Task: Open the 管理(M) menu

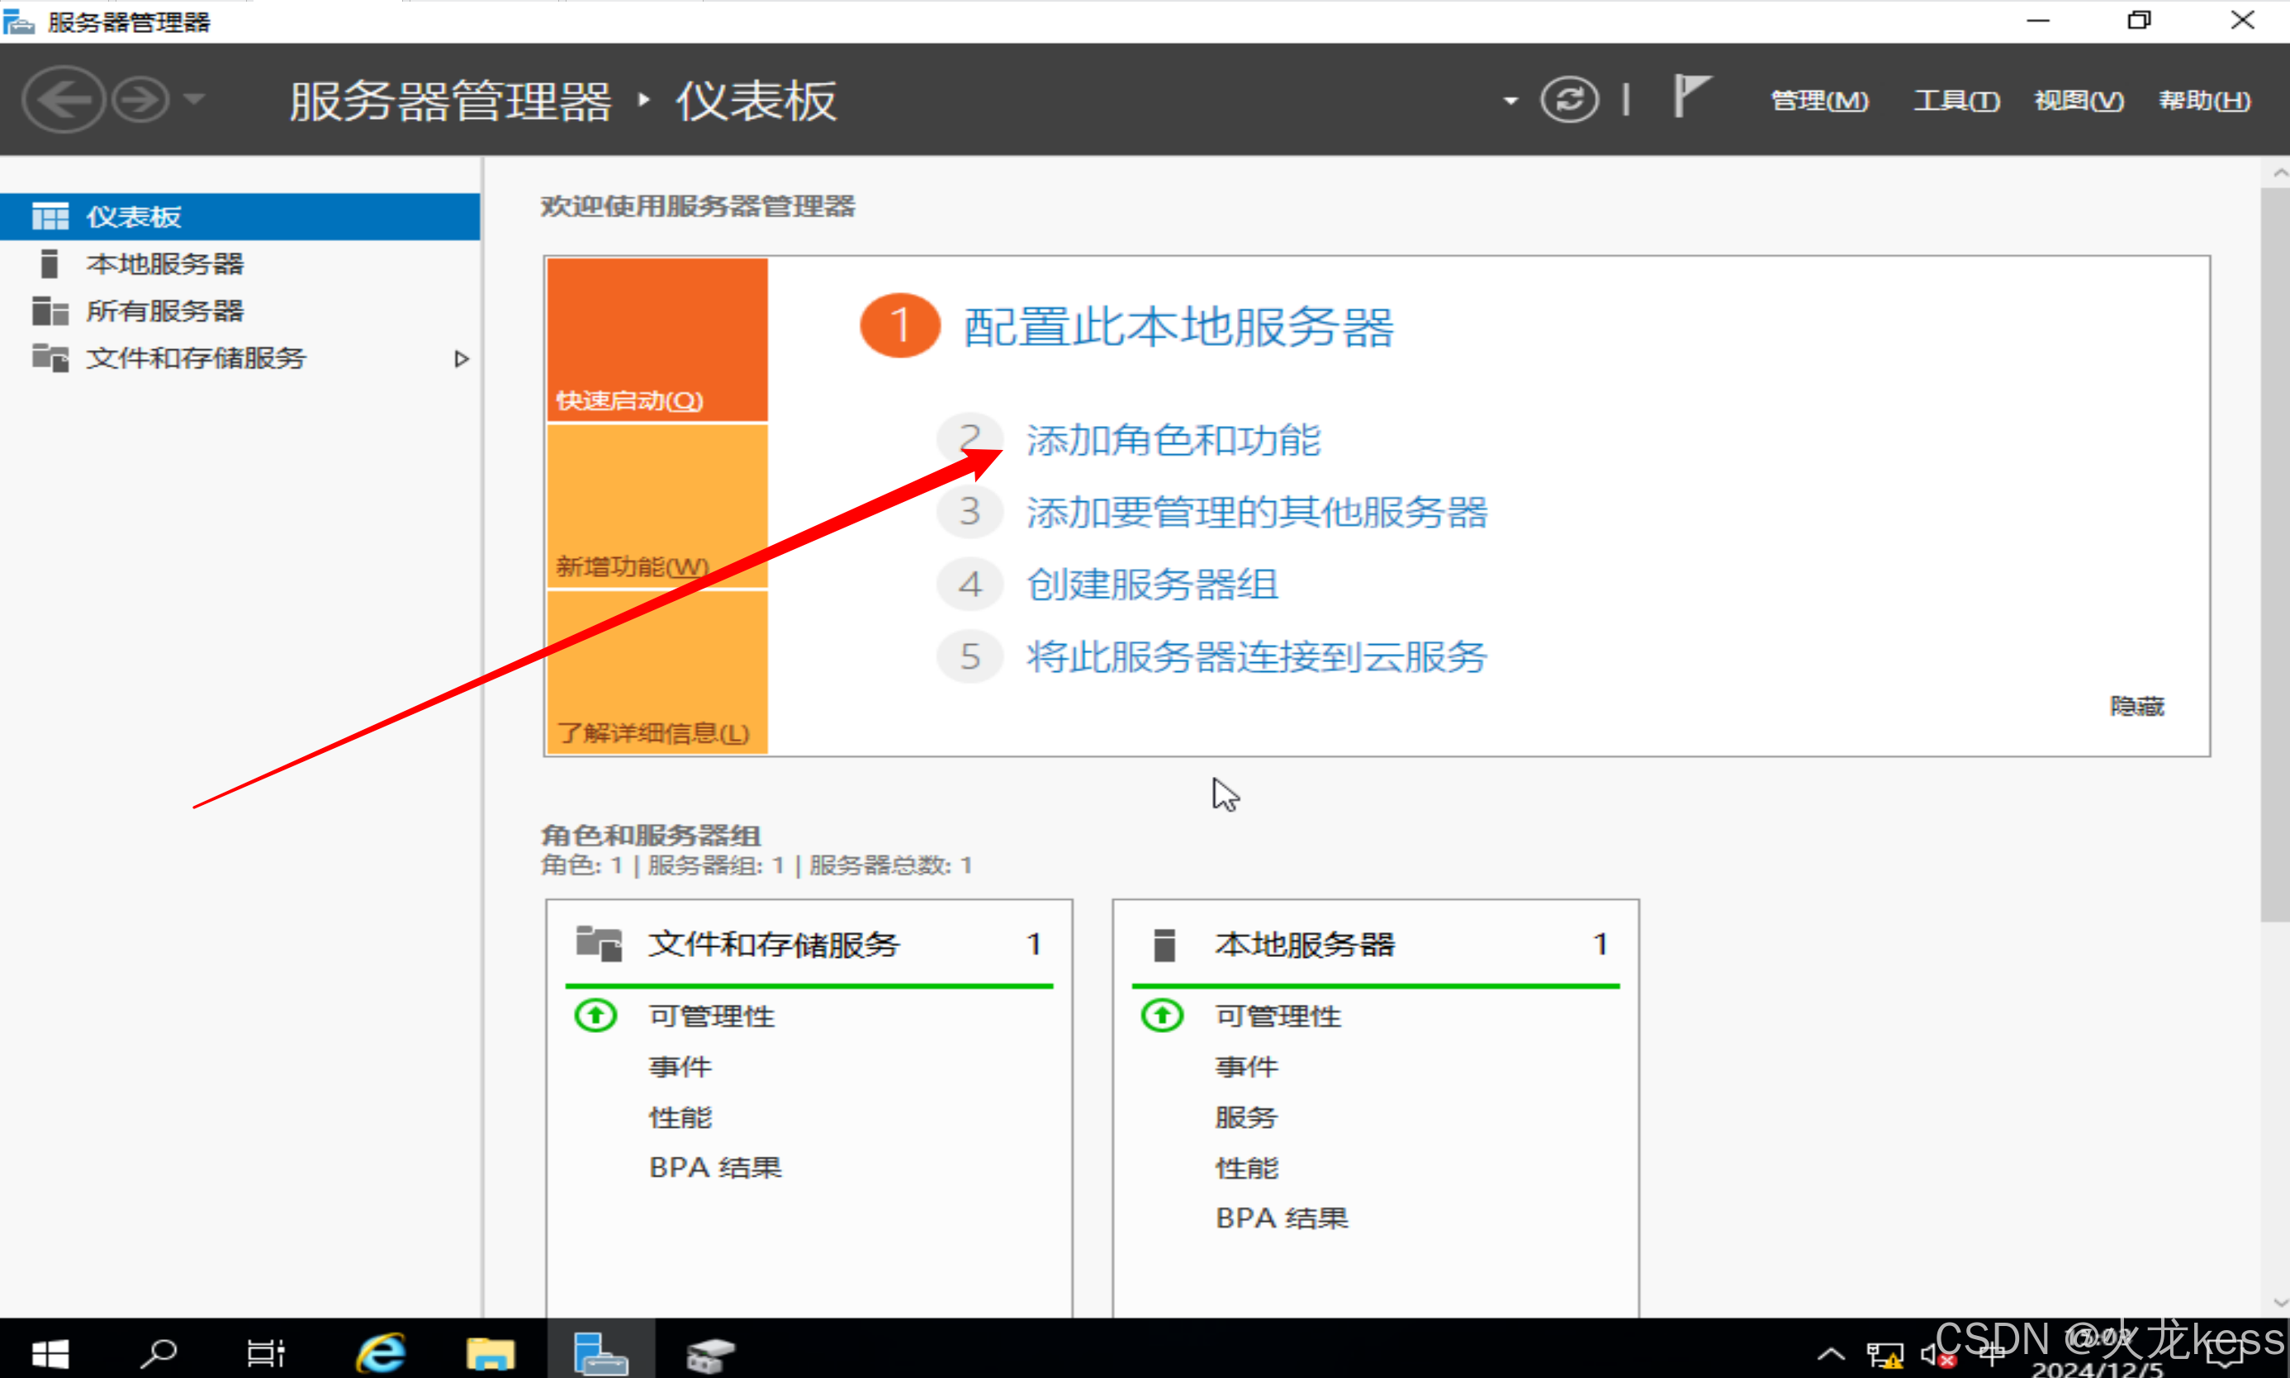Action: [1818, 100]
